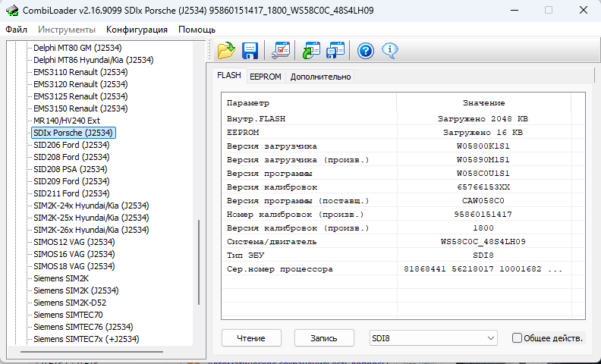
Task: Click the Значение column header
Action: [x=483, y=103]
